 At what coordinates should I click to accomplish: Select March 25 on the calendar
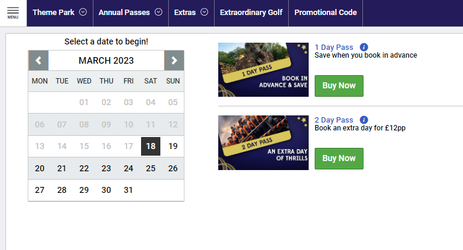point(151,168)
